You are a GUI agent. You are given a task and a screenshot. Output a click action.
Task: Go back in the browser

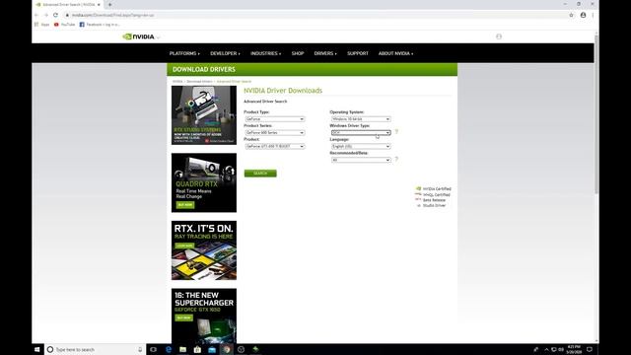(x=36, y=16)
